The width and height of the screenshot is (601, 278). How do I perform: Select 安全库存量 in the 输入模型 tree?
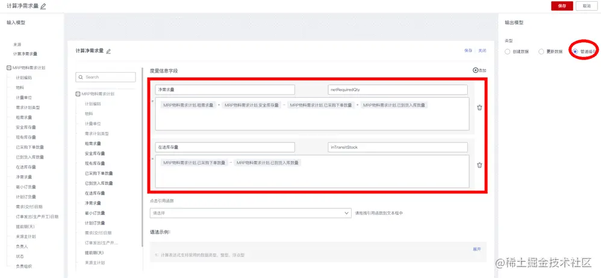26,127
